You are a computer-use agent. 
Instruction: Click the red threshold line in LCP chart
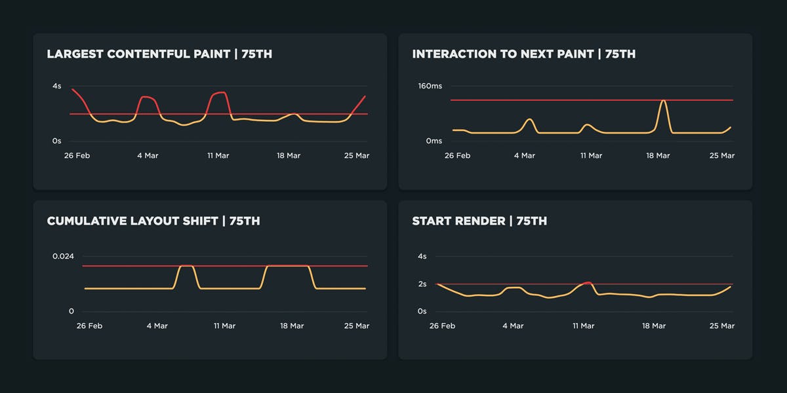[315, 114]
